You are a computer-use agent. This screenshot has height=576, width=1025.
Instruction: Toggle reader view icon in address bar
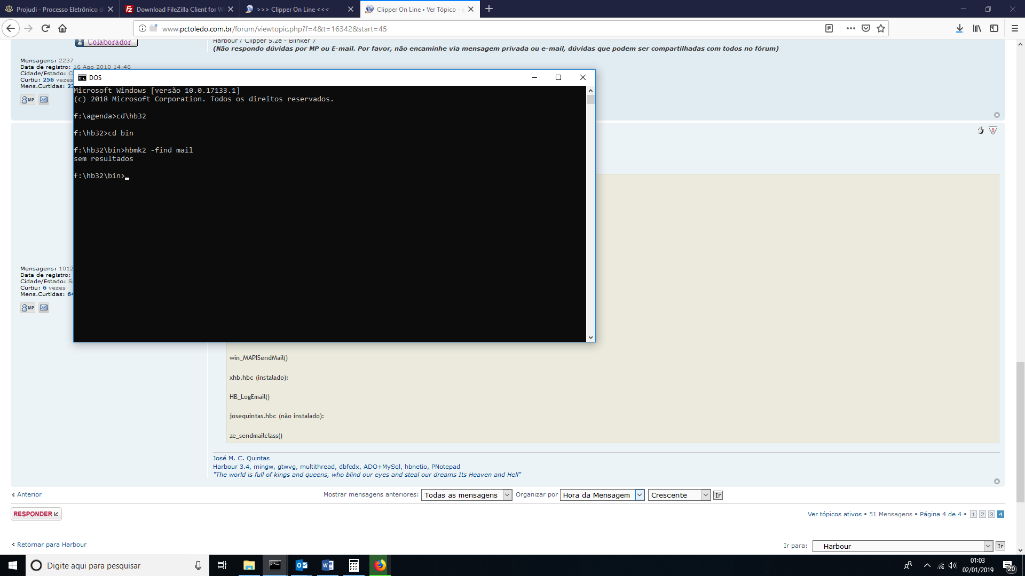pos(829,28)
